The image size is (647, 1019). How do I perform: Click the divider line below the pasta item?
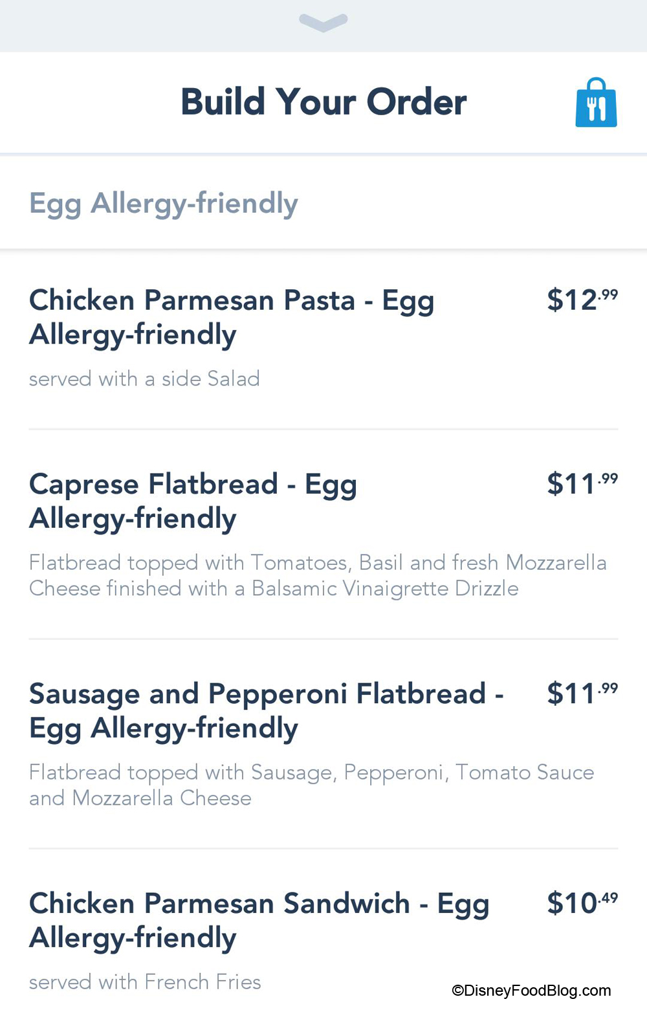323,429
